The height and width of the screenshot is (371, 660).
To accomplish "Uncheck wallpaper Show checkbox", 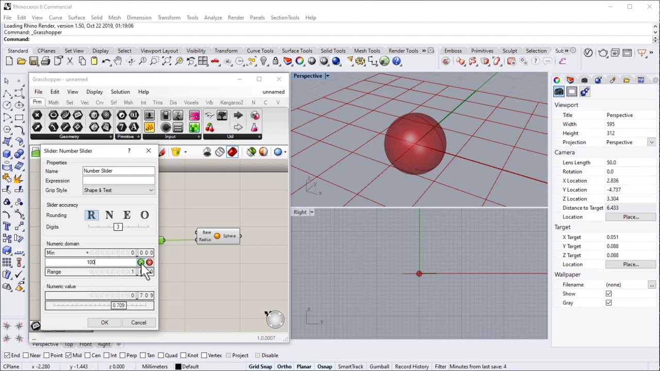I will (608, 294).
